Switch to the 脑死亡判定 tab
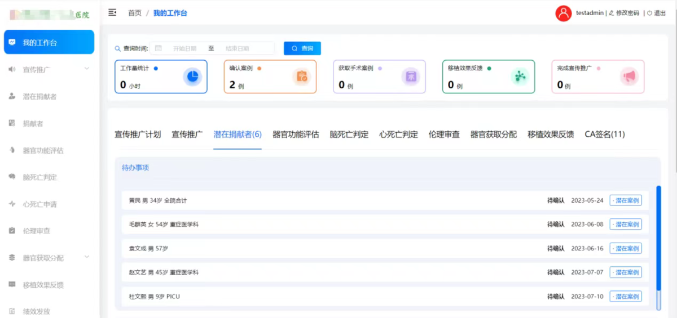Viewport: 677px width, 318px height. [x=349, y=135]
